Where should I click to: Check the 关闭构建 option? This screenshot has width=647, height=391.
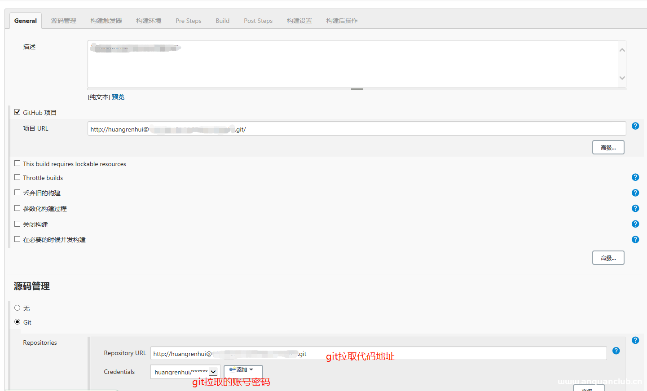[18, 224]
